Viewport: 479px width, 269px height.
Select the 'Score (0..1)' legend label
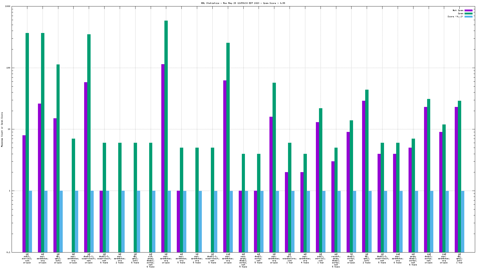455,17
